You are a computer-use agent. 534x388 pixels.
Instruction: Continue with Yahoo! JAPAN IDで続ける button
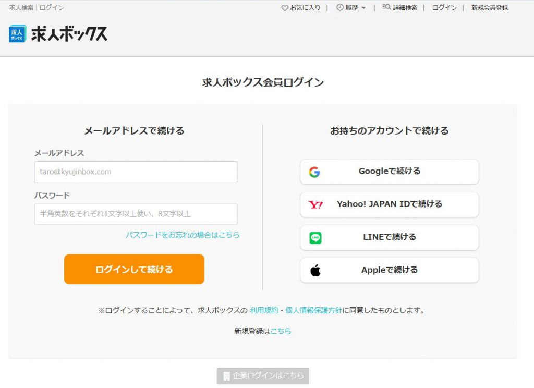click(389, 204)
